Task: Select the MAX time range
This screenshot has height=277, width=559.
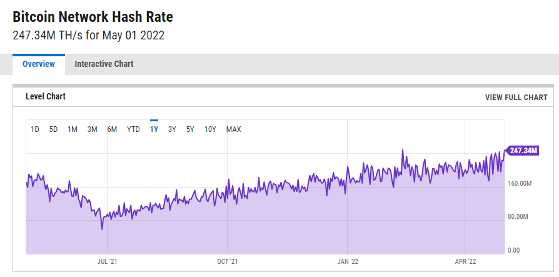Action: [x=233, y=129]
